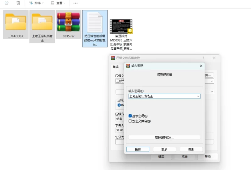Select the 把压缩包的后缀改成mp4才能看.txt file

95,29
